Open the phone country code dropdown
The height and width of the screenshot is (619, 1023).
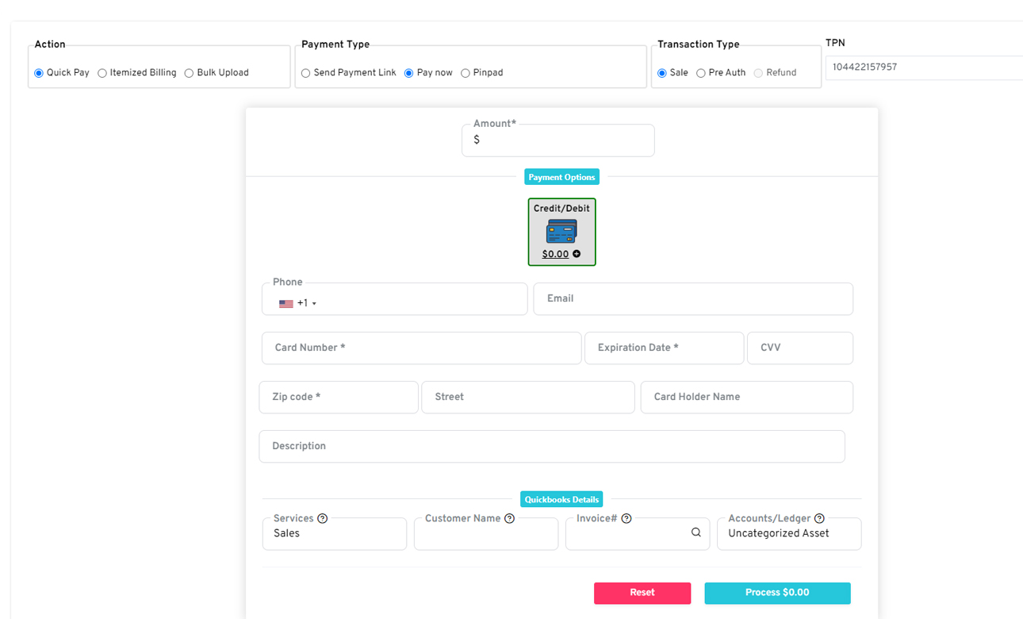point(298,303)
